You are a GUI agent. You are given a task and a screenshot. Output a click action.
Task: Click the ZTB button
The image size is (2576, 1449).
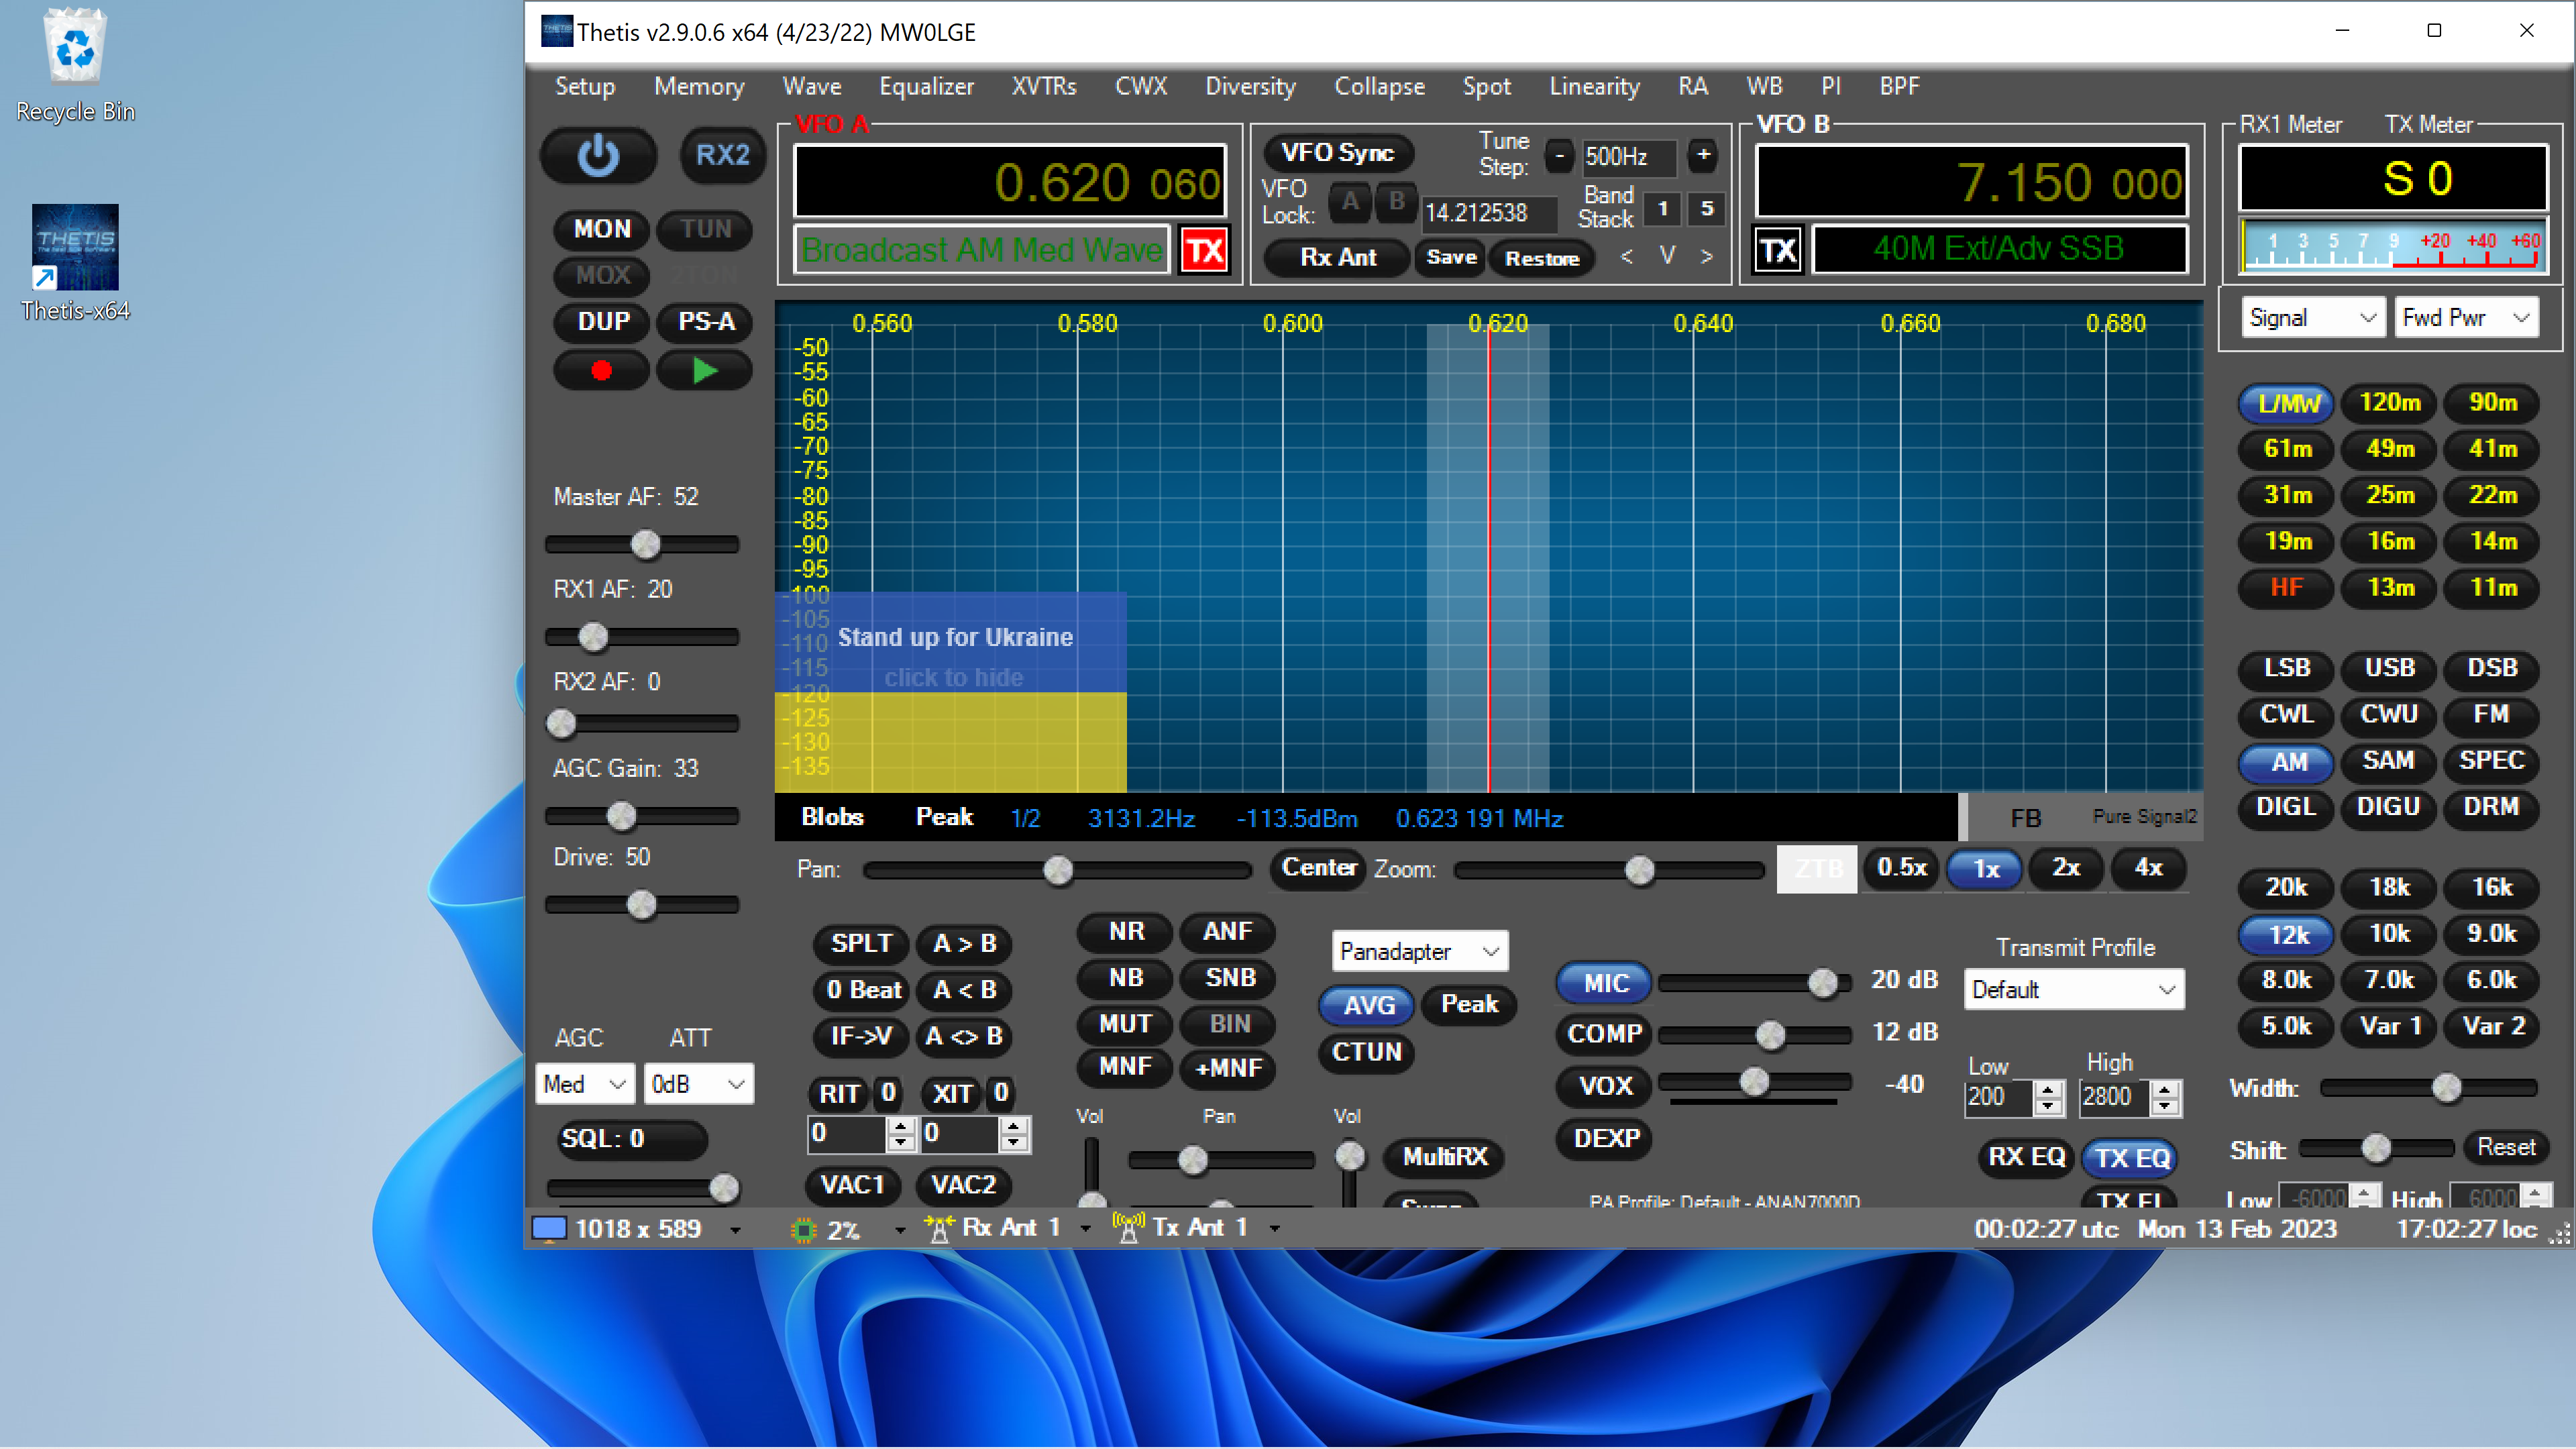pos(1816,868)
